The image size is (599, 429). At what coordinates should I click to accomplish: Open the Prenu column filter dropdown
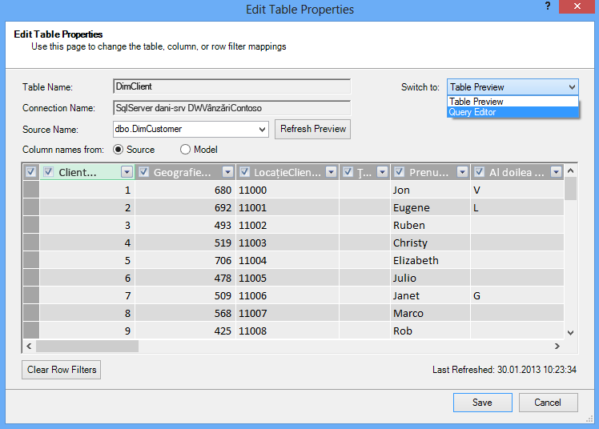tap(462, 172)
